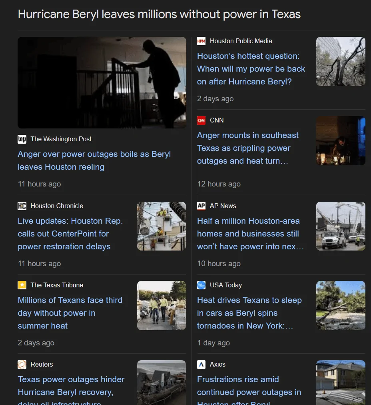Open 'Half a million Houston-area homes' article

[x=250, y=234]
